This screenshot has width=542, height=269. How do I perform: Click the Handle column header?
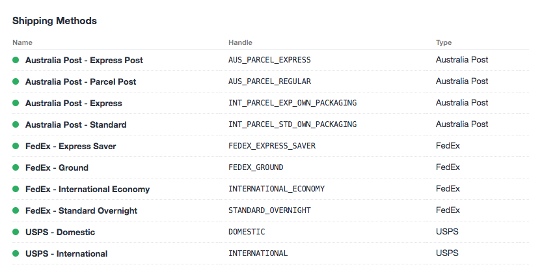tap(240, 42)
